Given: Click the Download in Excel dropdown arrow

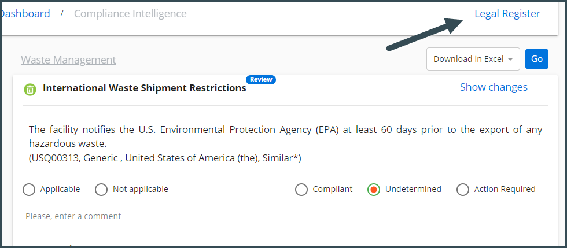Looking at the screenshot, I should coord(510,60).
